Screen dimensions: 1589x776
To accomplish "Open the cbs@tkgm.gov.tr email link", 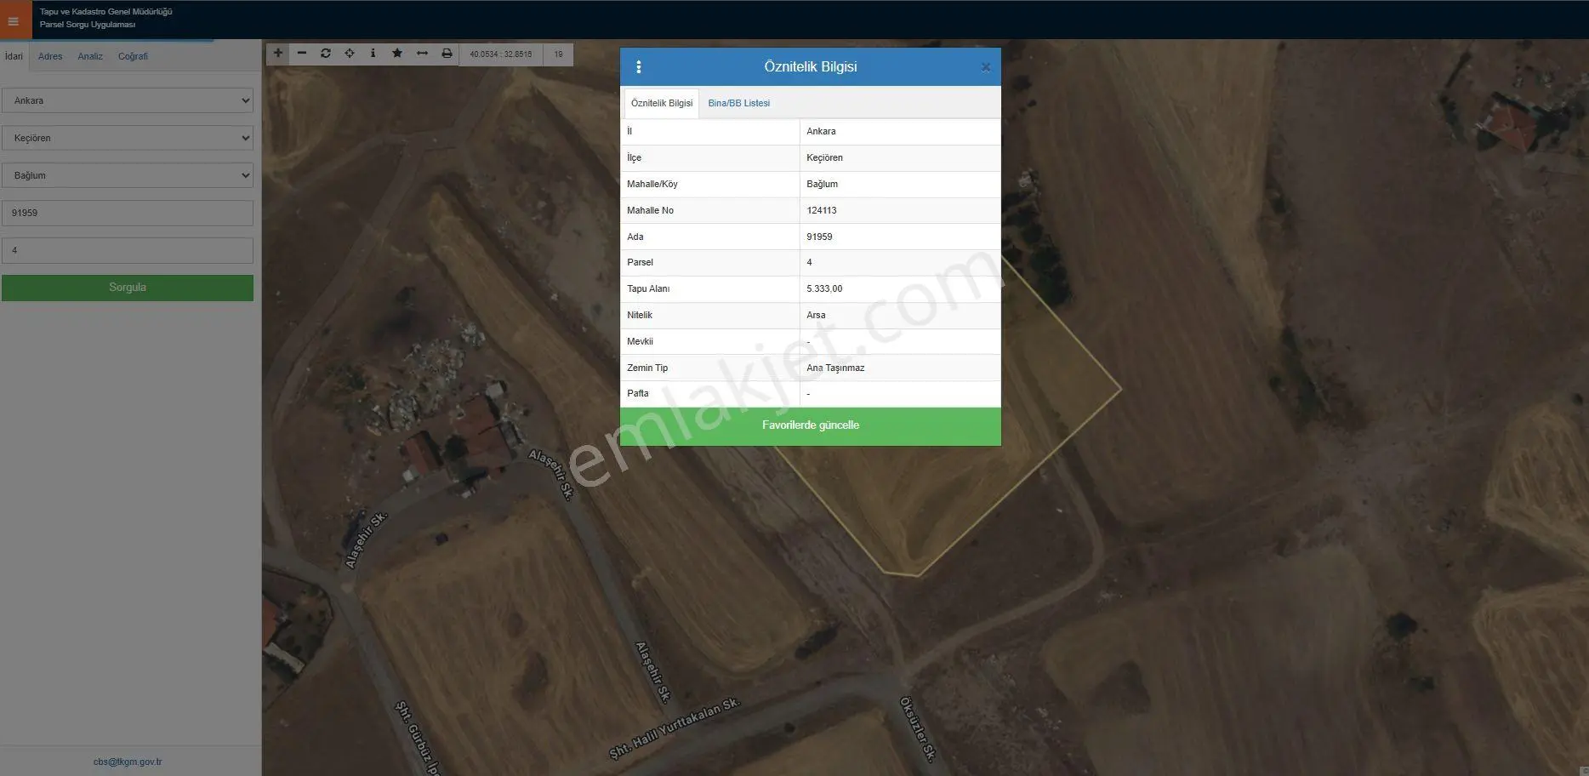I will coord(128,762).
